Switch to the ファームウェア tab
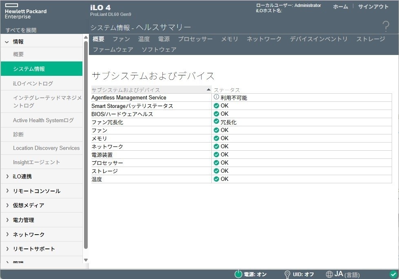The width and height of the screenshot is (399, 279). click(x=113, y=49)
